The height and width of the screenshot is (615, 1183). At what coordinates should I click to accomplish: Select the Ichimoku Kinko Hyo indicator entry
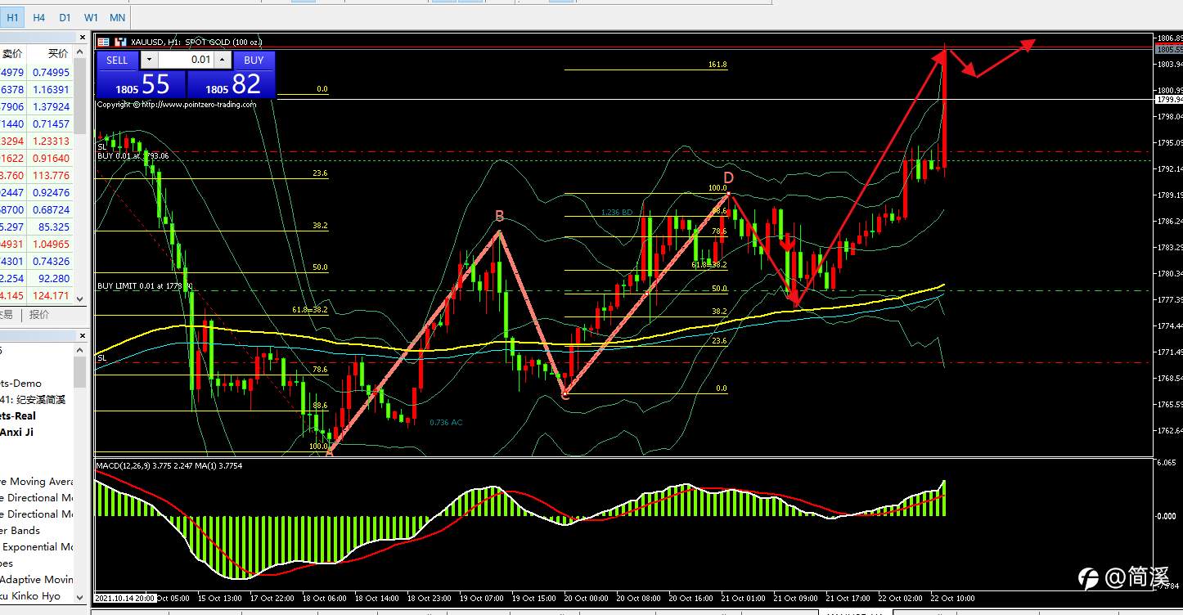pos(31,595)
